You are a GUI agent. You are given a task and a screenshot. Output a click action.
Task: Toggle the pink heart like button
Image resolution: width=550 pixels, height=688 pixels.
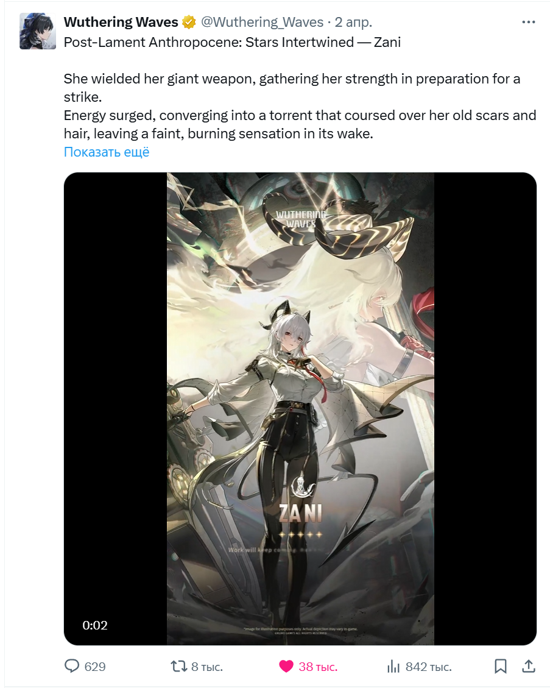point(286,667)
